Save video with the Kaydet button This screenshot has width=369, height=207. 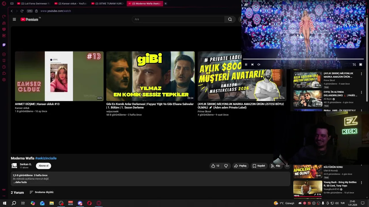point(259,166)
